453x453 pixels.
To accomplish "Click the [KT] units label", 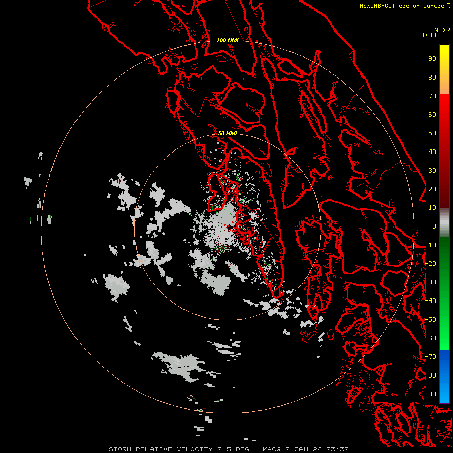I will pyautogui.click(x=429, y=35).
